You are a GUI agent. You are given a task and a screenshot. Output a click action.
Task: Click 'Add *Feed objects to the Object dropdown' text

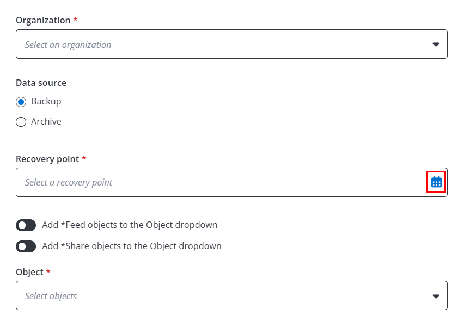(130, 225)
